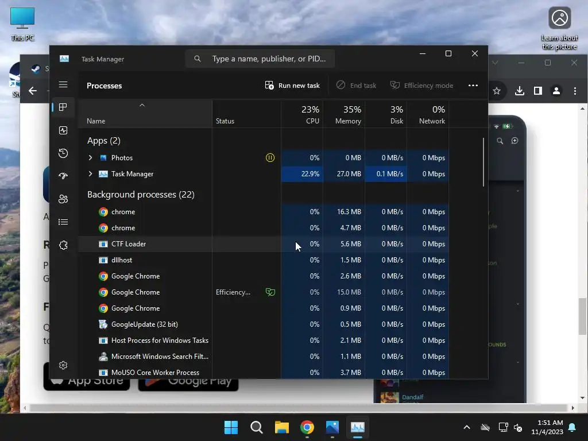This screenshot has width=588, height=441.
Task: Open the three-dot more options menu
Action: [x=473, y=86]
